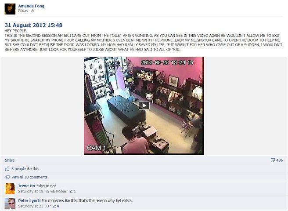Open Irene Ho's avatar thumbnail
This screenshot has width=288, height=211.
pyautogui.click(x=10, y=189)
